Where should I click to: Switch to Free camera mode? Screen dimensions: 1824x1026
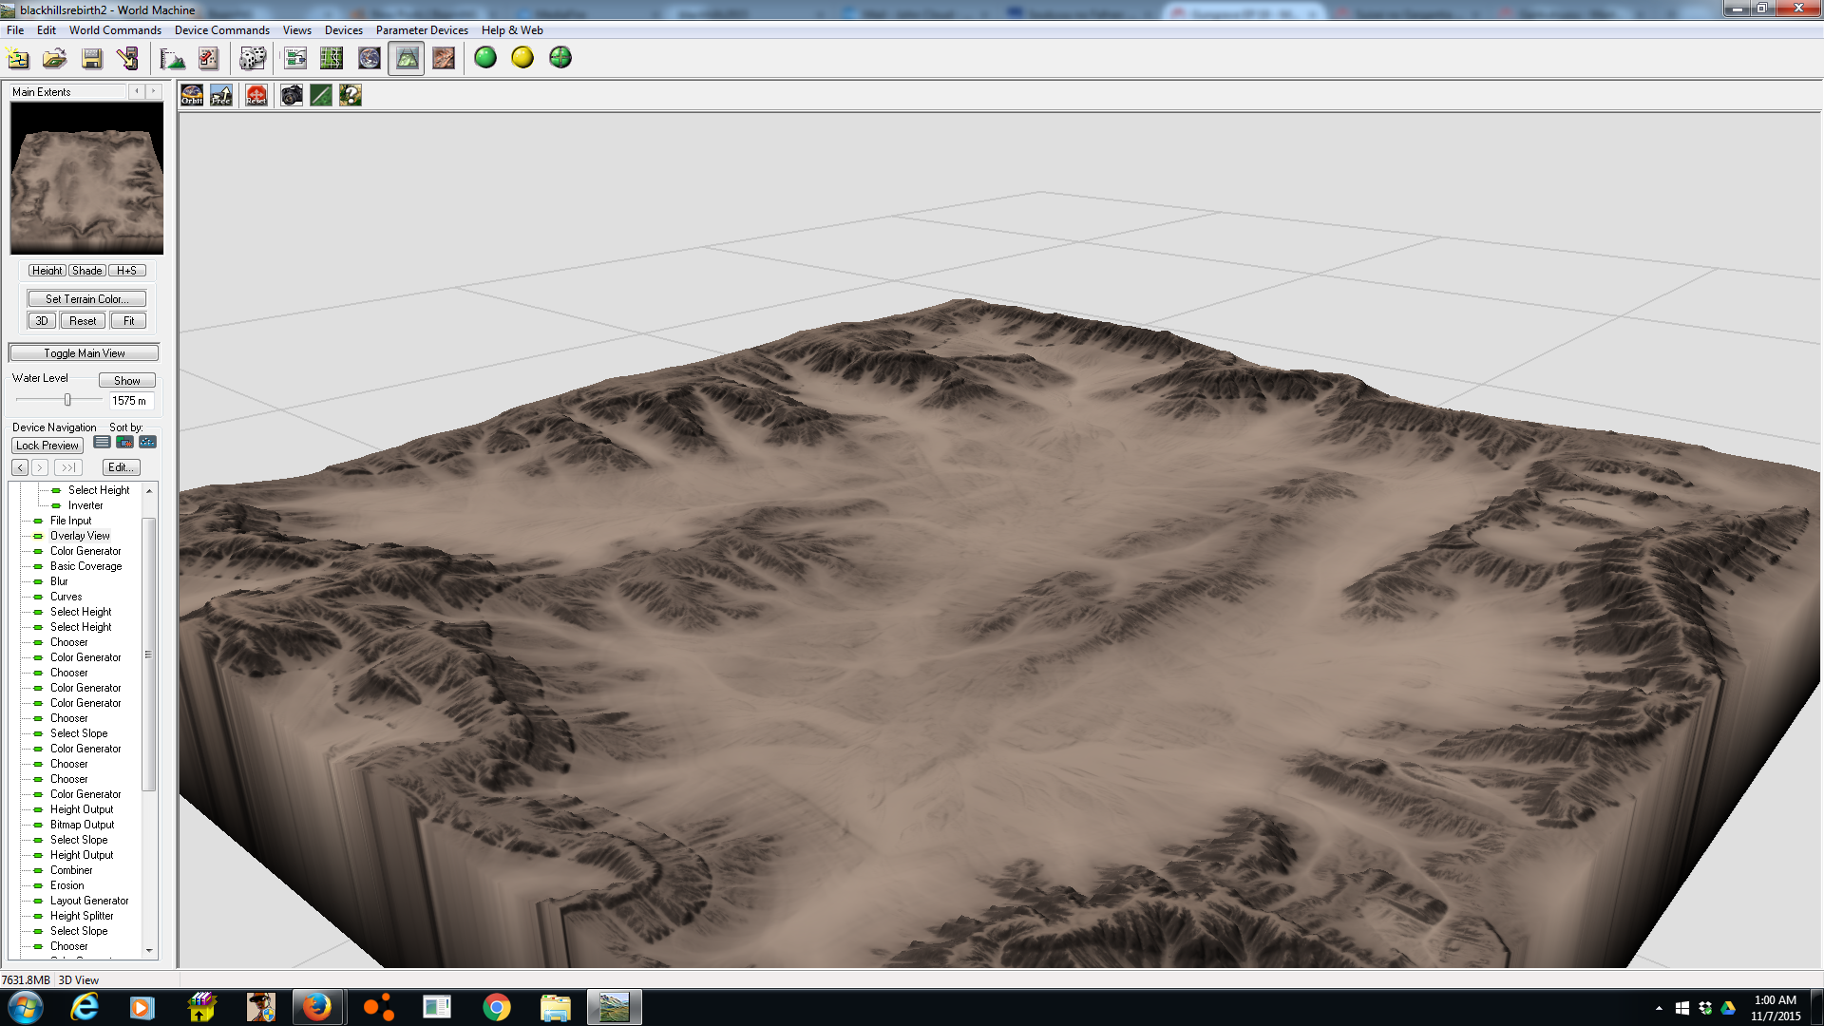click(x=221, y=95)
